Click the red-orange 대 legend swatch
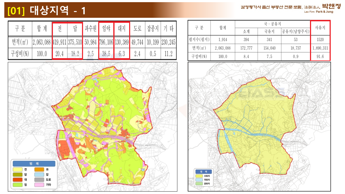Viewport: 345px width, 194px height. tap(18, 179)
